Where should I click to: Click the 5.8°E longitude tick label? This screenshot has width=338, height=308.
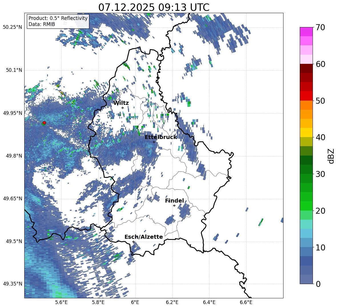pyautogui.click(x=98, y=302)
